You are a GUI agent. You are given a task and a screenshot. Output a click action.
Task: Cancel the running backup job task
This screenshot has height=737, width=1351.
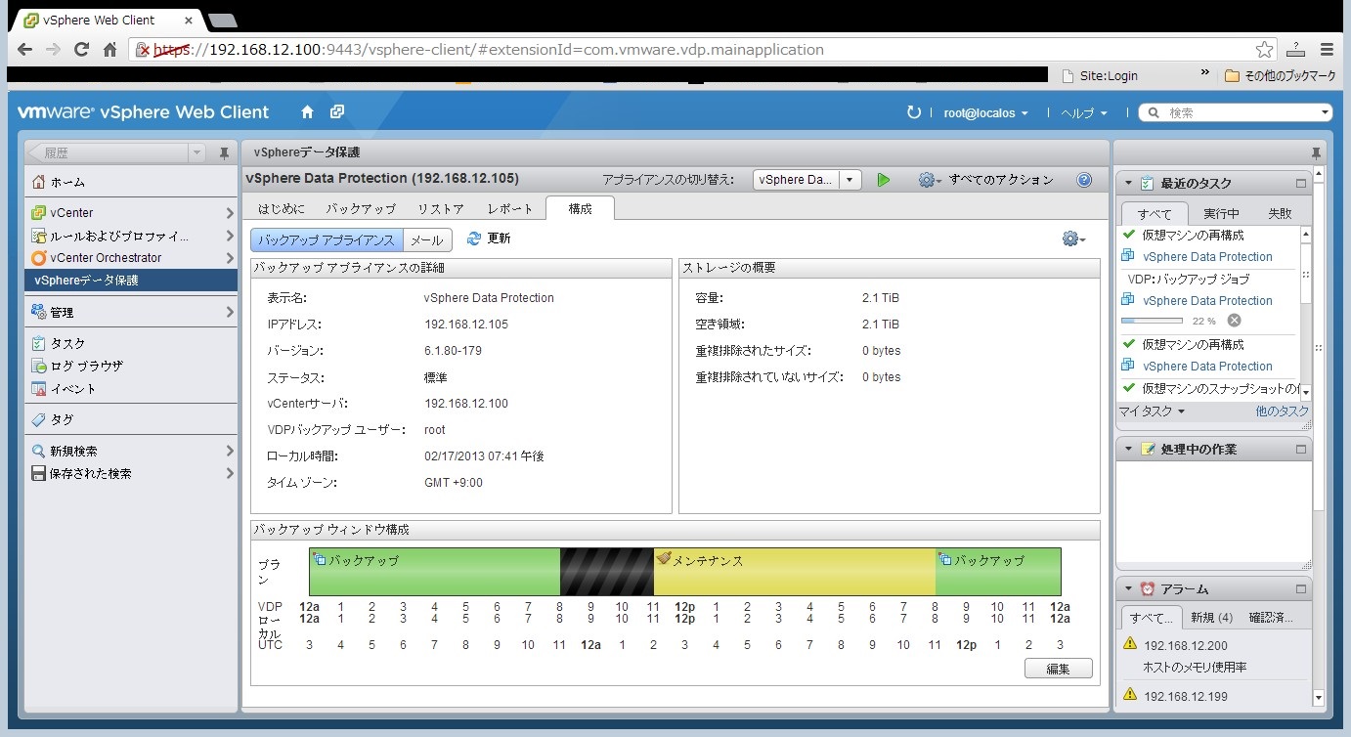tap(1234, 321)
